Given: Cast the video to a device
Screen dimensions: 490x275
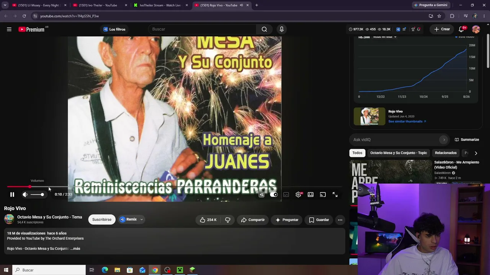Looking at the screenshot, I should pos(323,194).
